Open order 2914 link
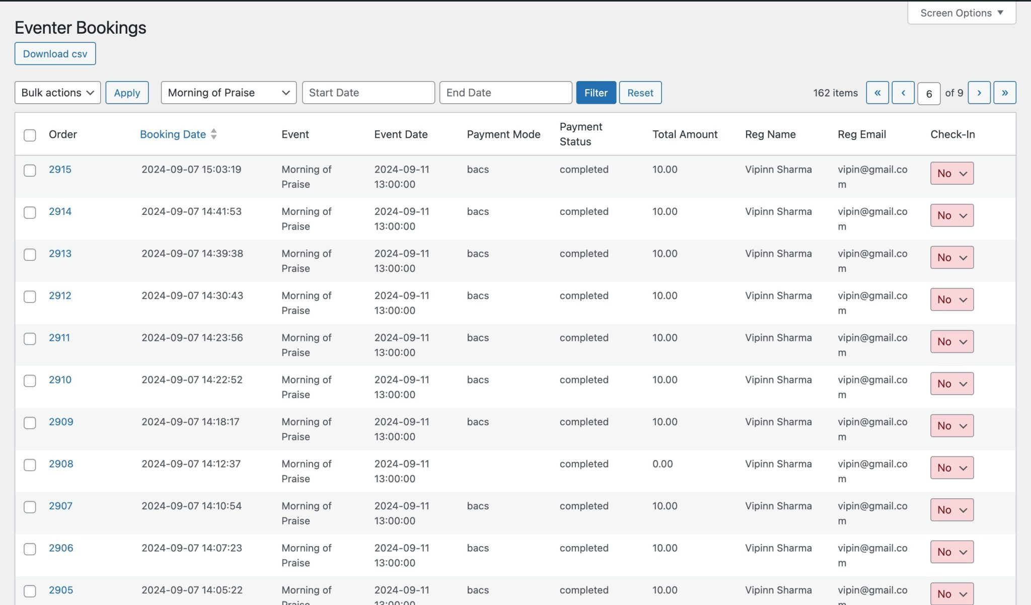This screenshot has width=1031, height=605. click(60, 211)
